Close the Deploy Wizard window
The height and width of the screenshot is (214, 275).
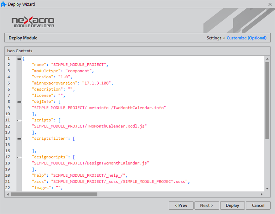[269, 4]
